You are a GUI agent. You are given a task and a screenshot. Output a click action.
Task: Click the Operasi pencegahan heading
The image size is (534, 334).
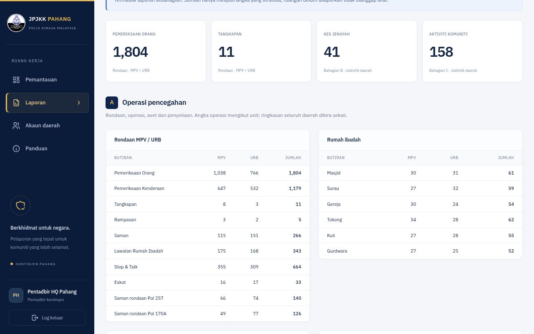point(154,102)
